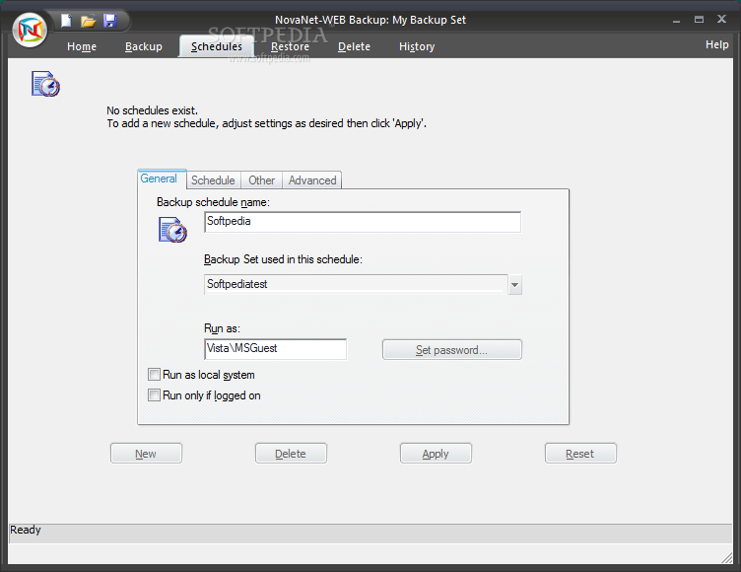The image size is (741, 572).
Task: Switch to the Restore tab
Action: click(x=290, y=46)
